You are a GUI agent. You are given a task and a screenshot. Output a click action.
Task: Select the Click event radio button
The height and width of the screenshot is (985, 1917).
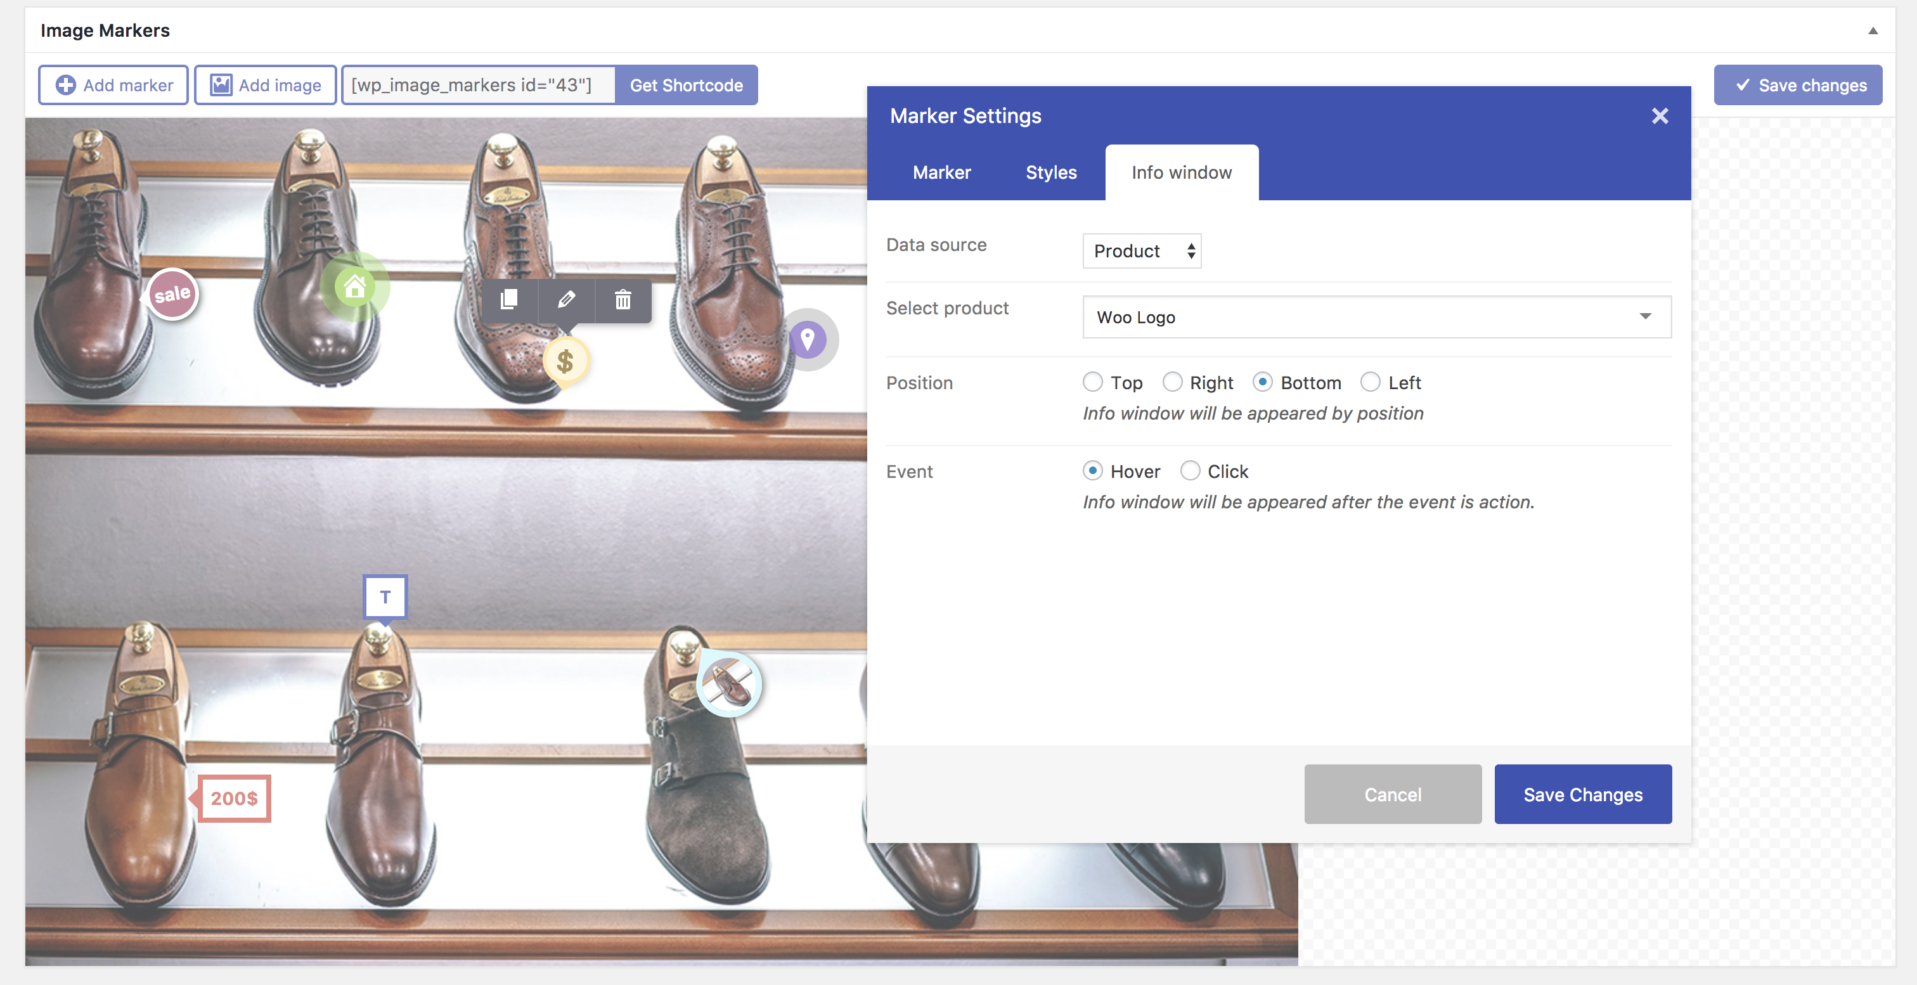point(1189,471)
